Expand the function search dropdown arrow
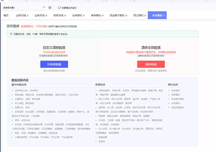The image size is (216, 152). tap(44, 7)
